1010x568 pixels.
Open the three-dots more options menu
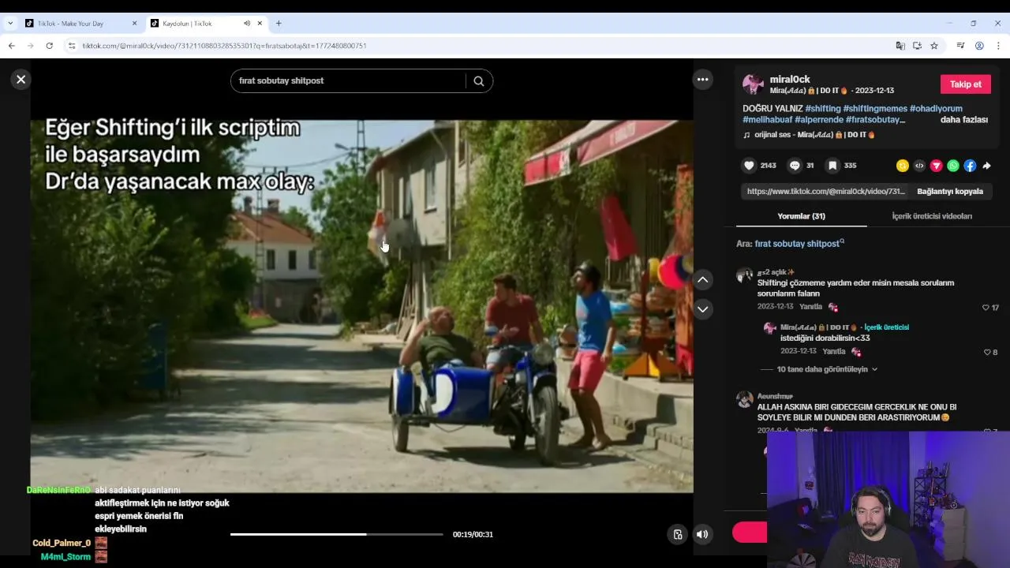point(702,79)
